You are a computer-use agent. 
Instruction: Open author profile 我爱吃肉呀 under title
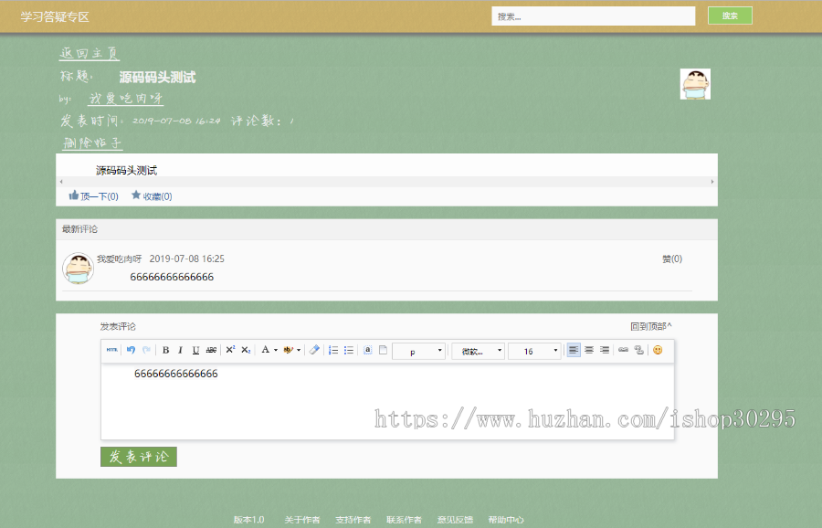(126, 99)
